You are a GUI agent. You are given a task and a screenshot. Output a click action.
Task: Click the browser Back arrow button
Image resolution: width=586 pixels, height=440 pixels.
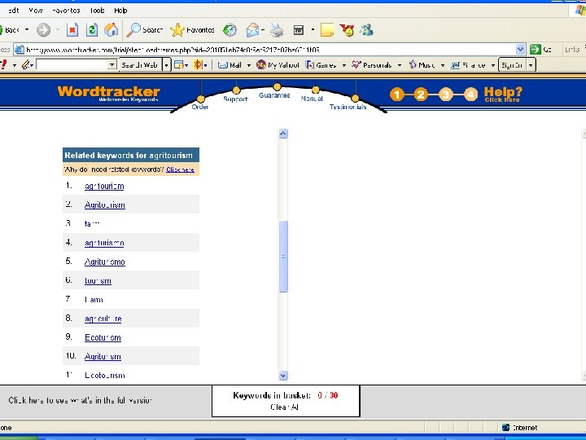[11, 29]
